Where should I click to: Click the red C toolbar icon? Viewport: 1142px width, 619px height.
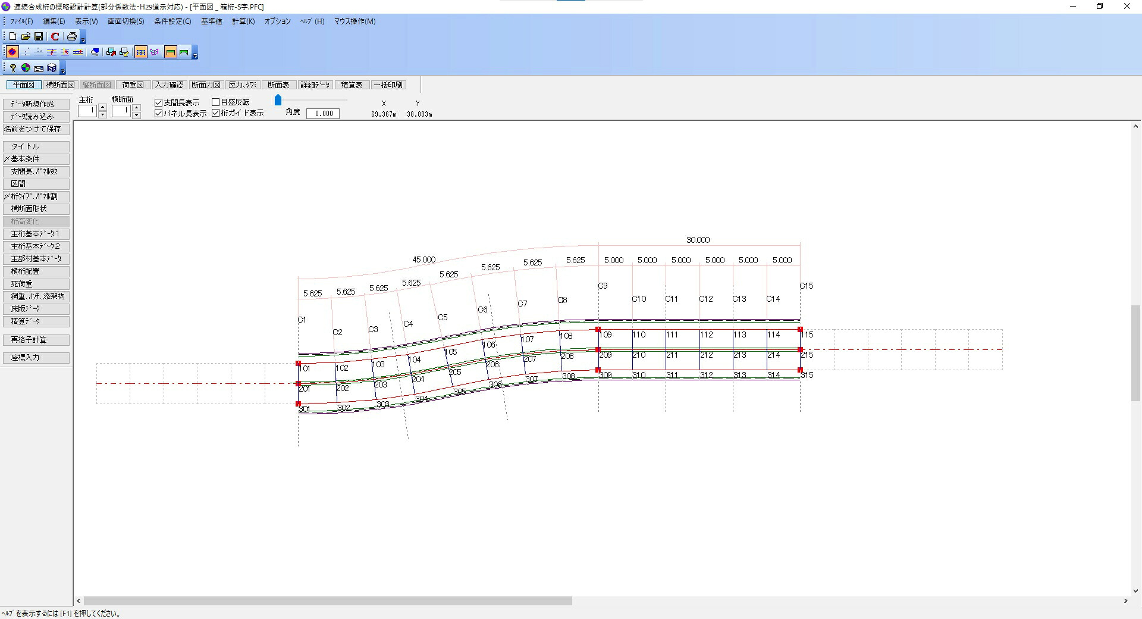[x=55, y=36]
